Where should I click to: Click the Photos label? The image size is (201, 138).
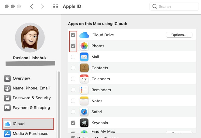[98, 46]
